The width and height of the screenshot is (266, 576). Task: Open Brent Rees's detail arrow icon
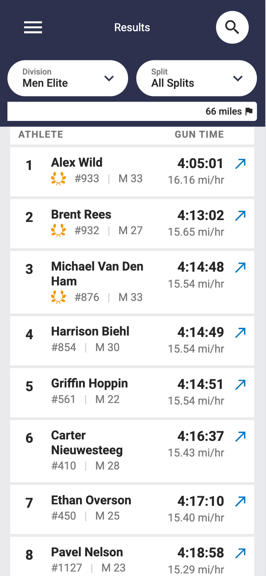click(240, 216)
